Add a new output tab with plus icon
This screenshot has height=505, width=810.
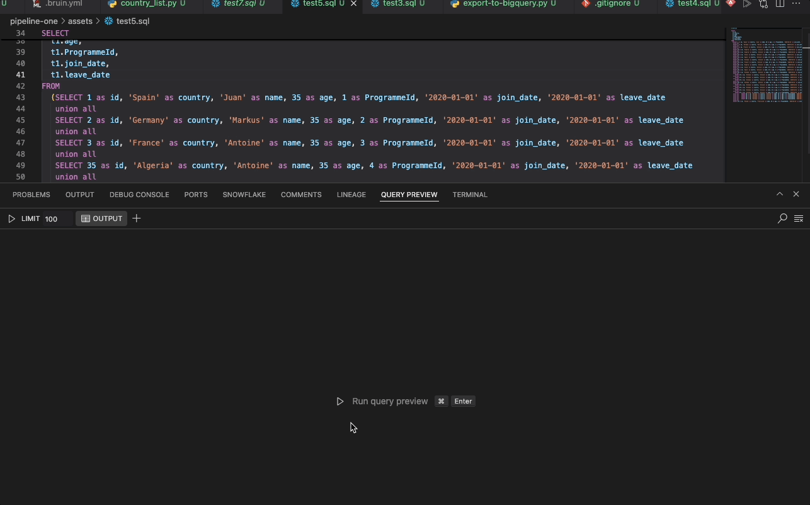(x=137, y=218)
